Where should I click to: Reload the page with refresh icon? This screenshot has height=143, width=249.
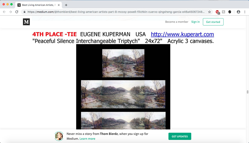17,12
